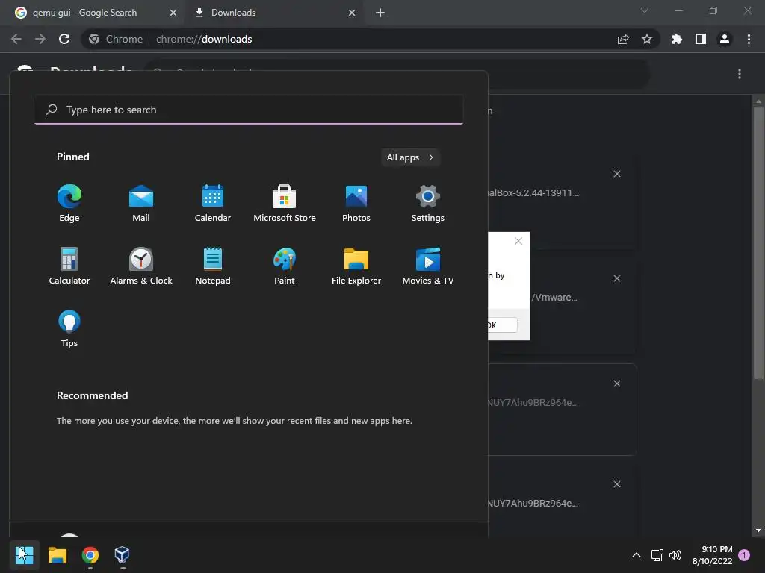The height and width of the screenshot is (573, 765).
Task: Open File Explorer from pinned apps
Action: coord(356,266)
